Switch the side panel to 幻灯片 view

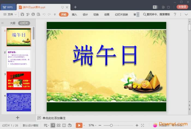[24, 23]
